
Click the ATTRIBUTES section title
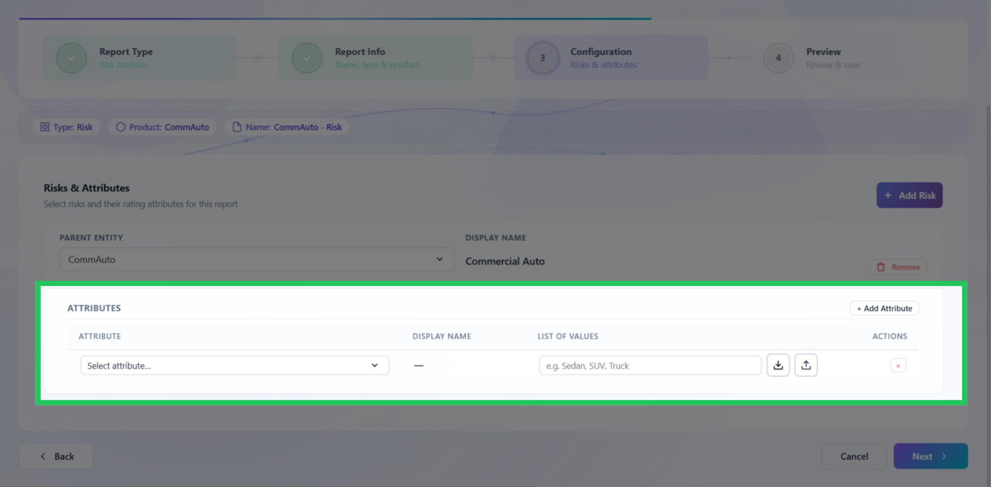[94, 308]
